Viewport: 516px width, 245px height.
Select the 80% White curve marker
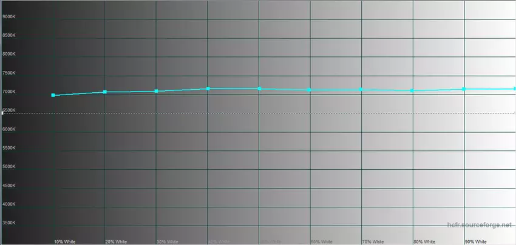click(x=413, y=90)
